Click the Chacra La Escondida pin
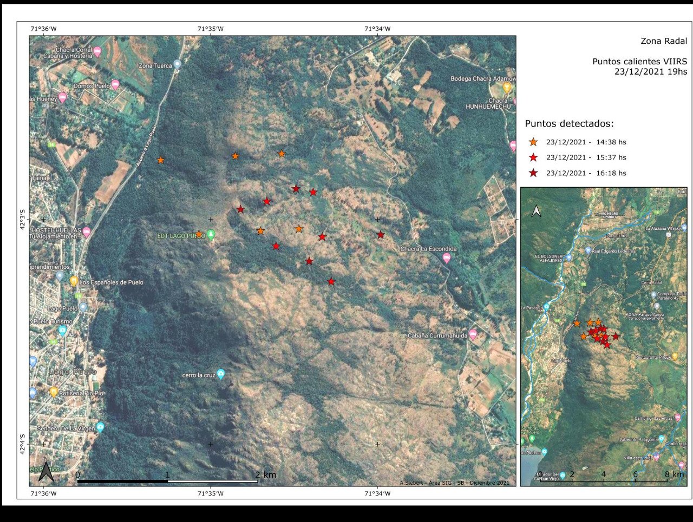Viewport: 693px width, 522px height. 447,258
